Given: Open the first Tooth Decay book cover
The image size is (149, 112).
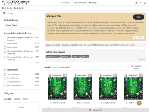Looking at the screenshot, I should (x=57, y=88).
